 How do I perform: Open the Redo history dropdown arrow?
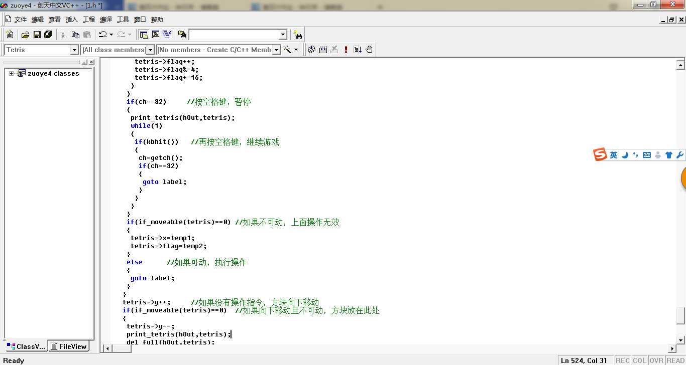(130, 35)
